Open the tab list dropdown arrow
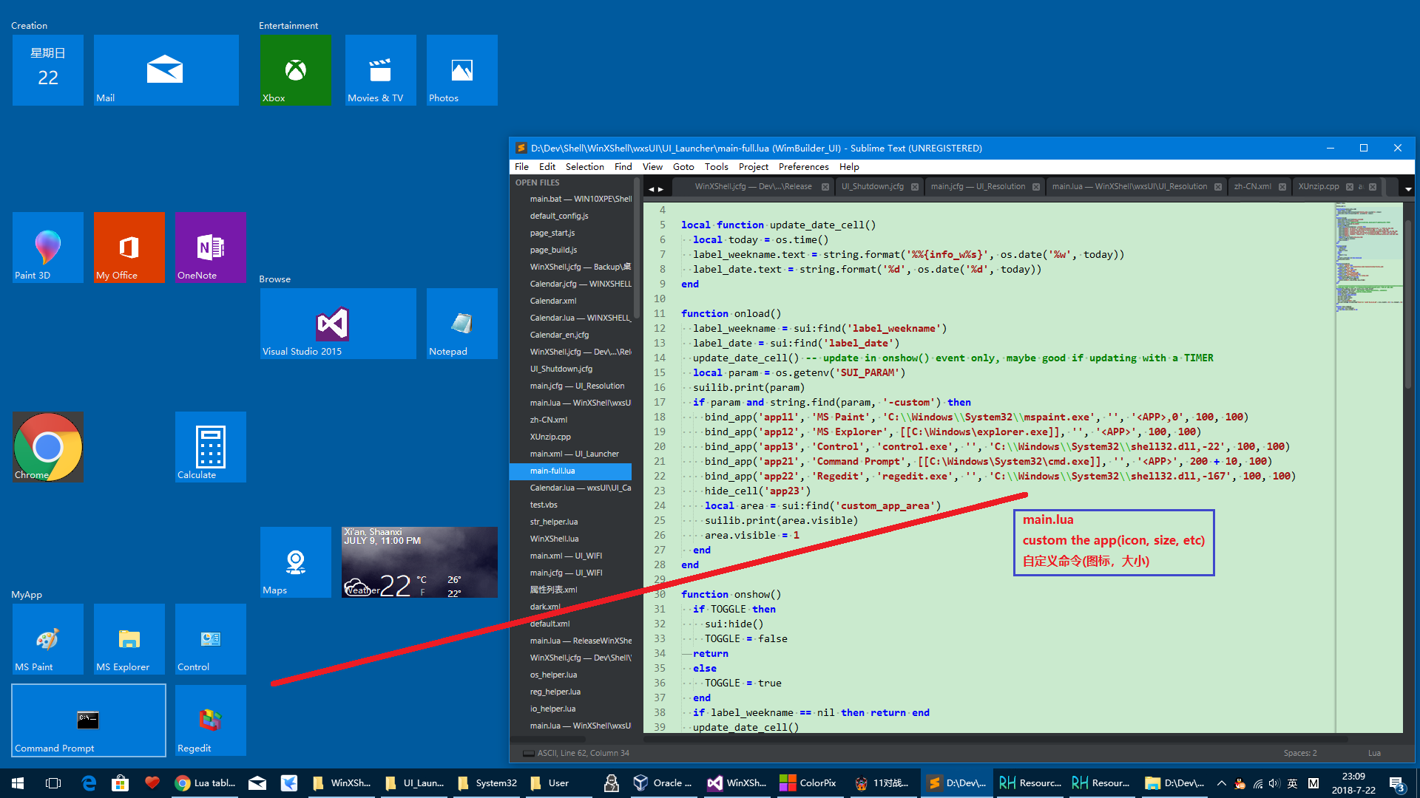The height and width of the screenshot is (798, 1420). (x=1408, y=189)
